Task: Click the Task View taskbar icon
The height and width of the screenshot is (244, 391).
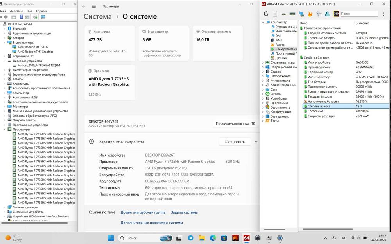Action: pos(179,238)
